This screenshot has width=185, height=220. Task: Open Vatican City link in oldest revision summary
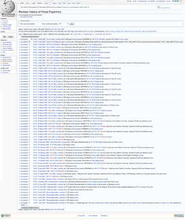[165, 203]
